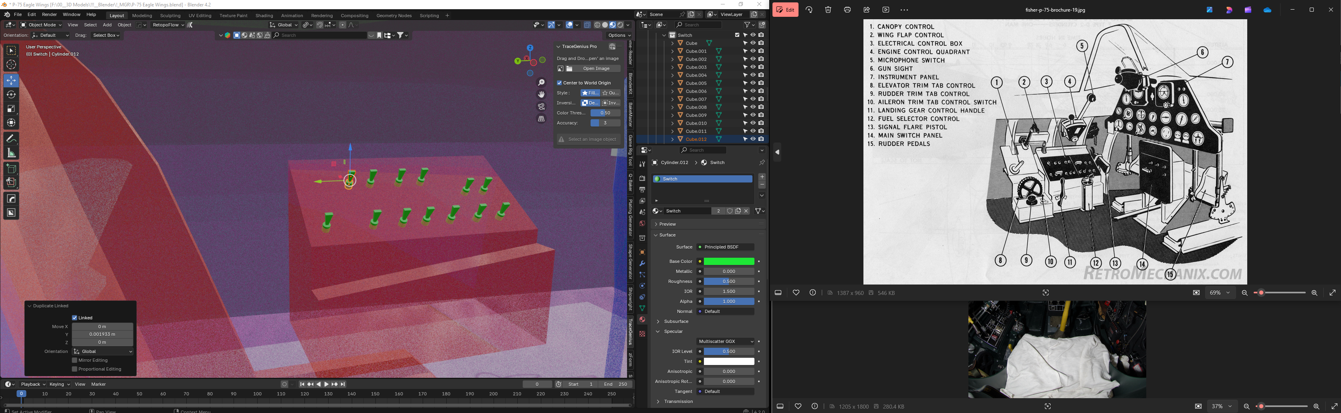Toggle the Linked checkbox in Duplicate Linked
1341x413 pixels.
click(x=75, y=318)
